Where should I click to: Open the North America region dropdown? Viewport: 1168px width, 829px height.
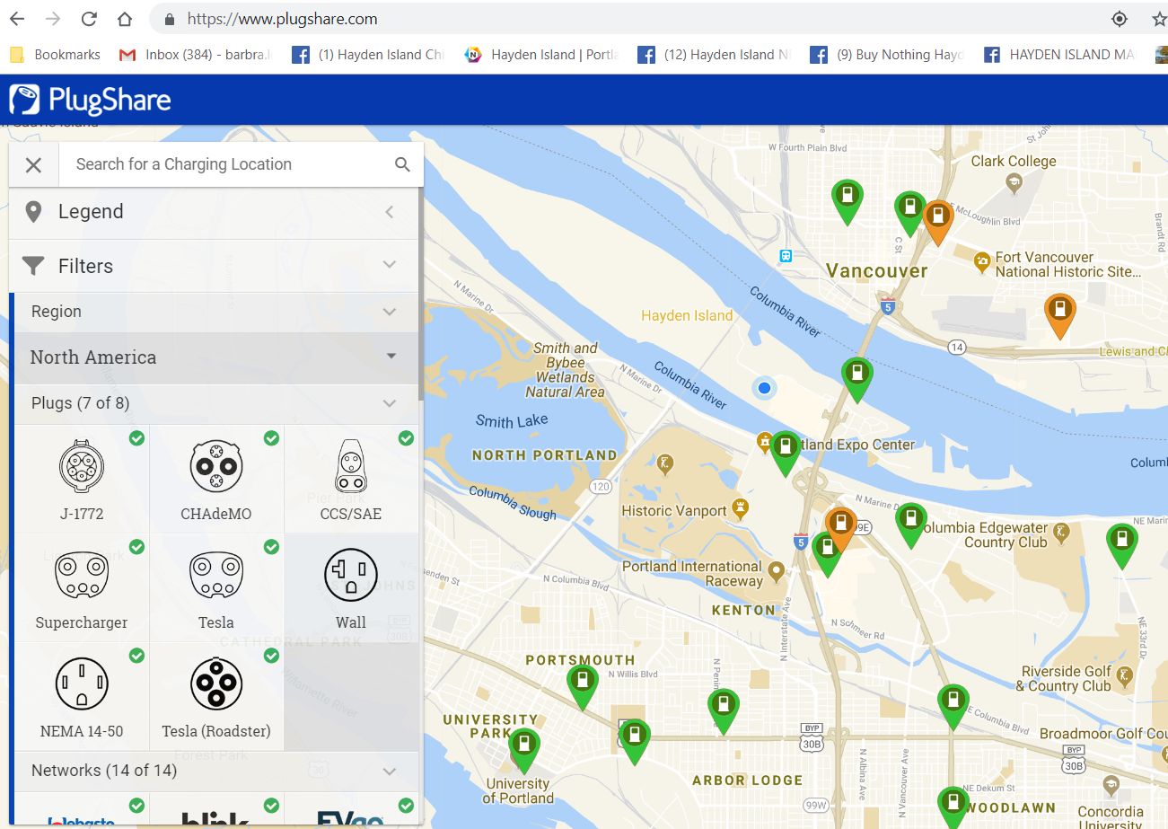215,357
